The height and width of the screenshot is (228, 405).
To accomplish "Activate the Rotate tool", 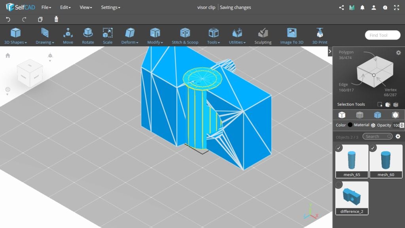I will [88, 36].
